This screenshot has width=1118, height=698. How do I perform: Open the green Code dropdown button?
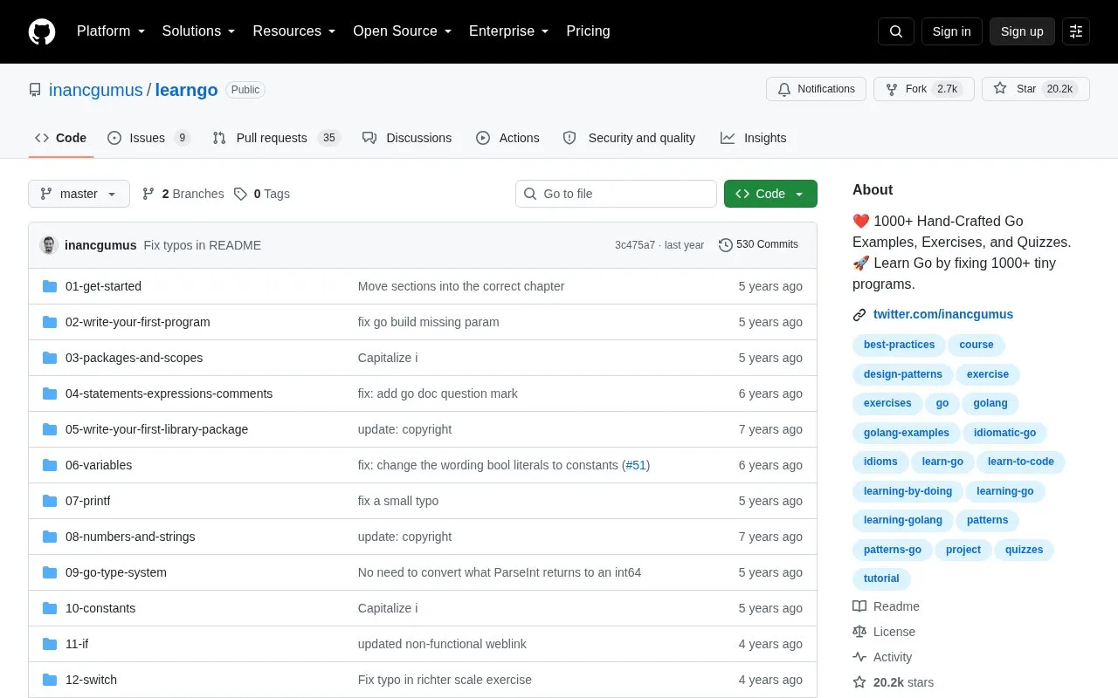[x=770, y=194]
